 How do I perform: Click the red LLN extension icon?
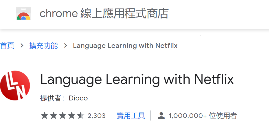(x=15, y=85)
